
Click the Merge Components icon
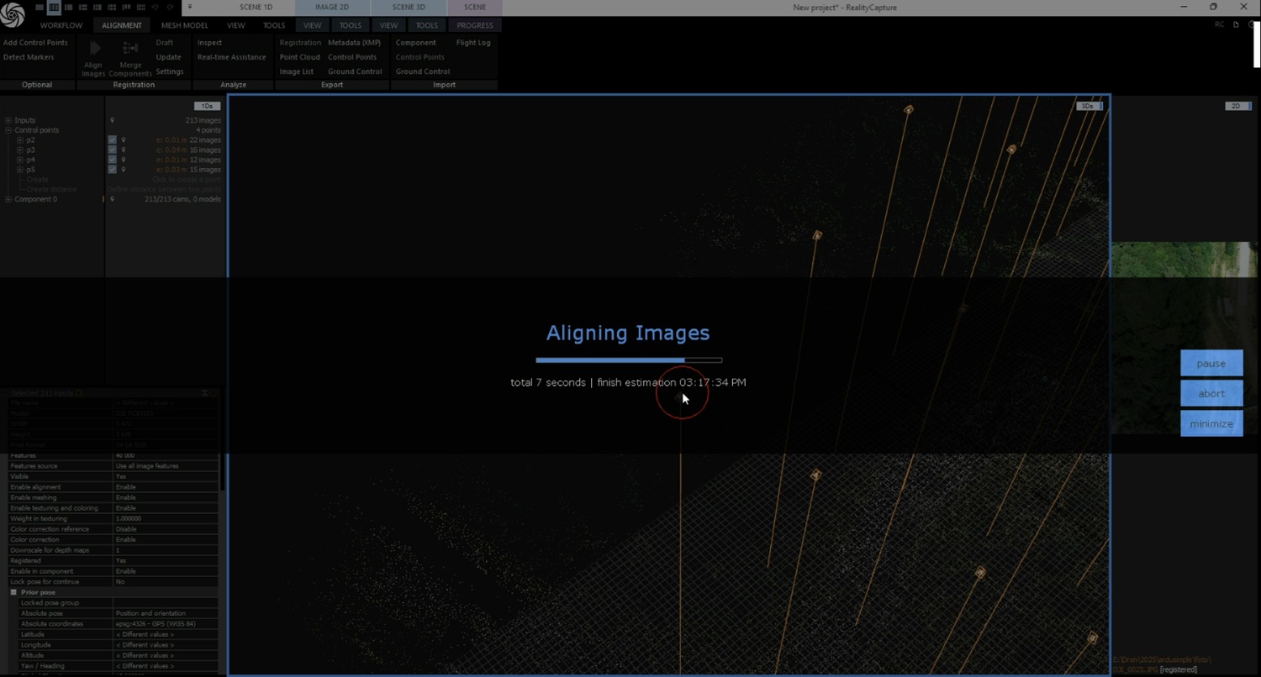130,49
